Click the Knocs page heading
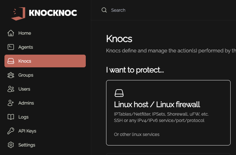This screenshot has width=236, height=155. point(119,39)
